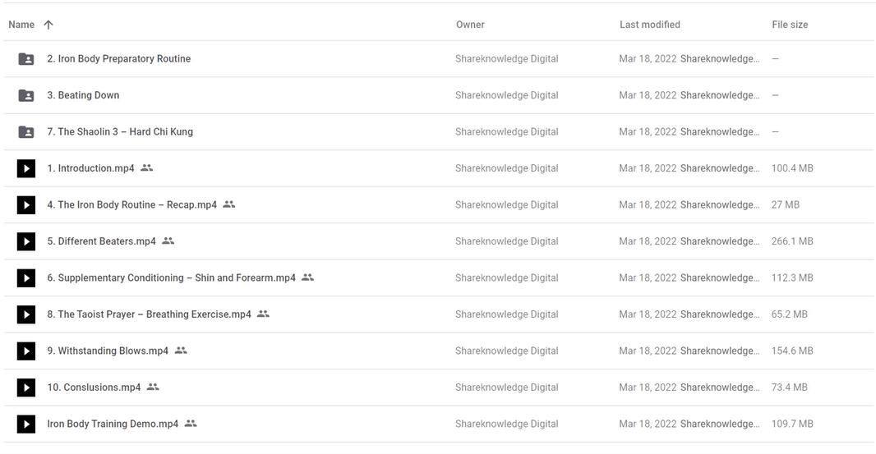Image resolution: width=876 pixels, height=454 pixels.
Task: Open the 3. Beating Down folder name
Action: 83,95
